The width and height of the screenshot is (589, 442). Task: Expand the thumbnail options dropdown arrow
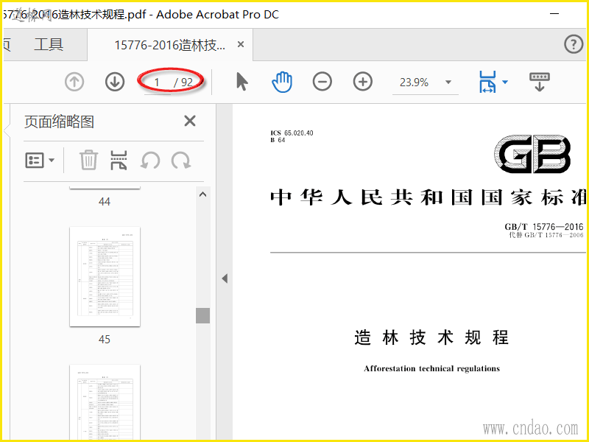pyautogui.click(x=52, y=161)
